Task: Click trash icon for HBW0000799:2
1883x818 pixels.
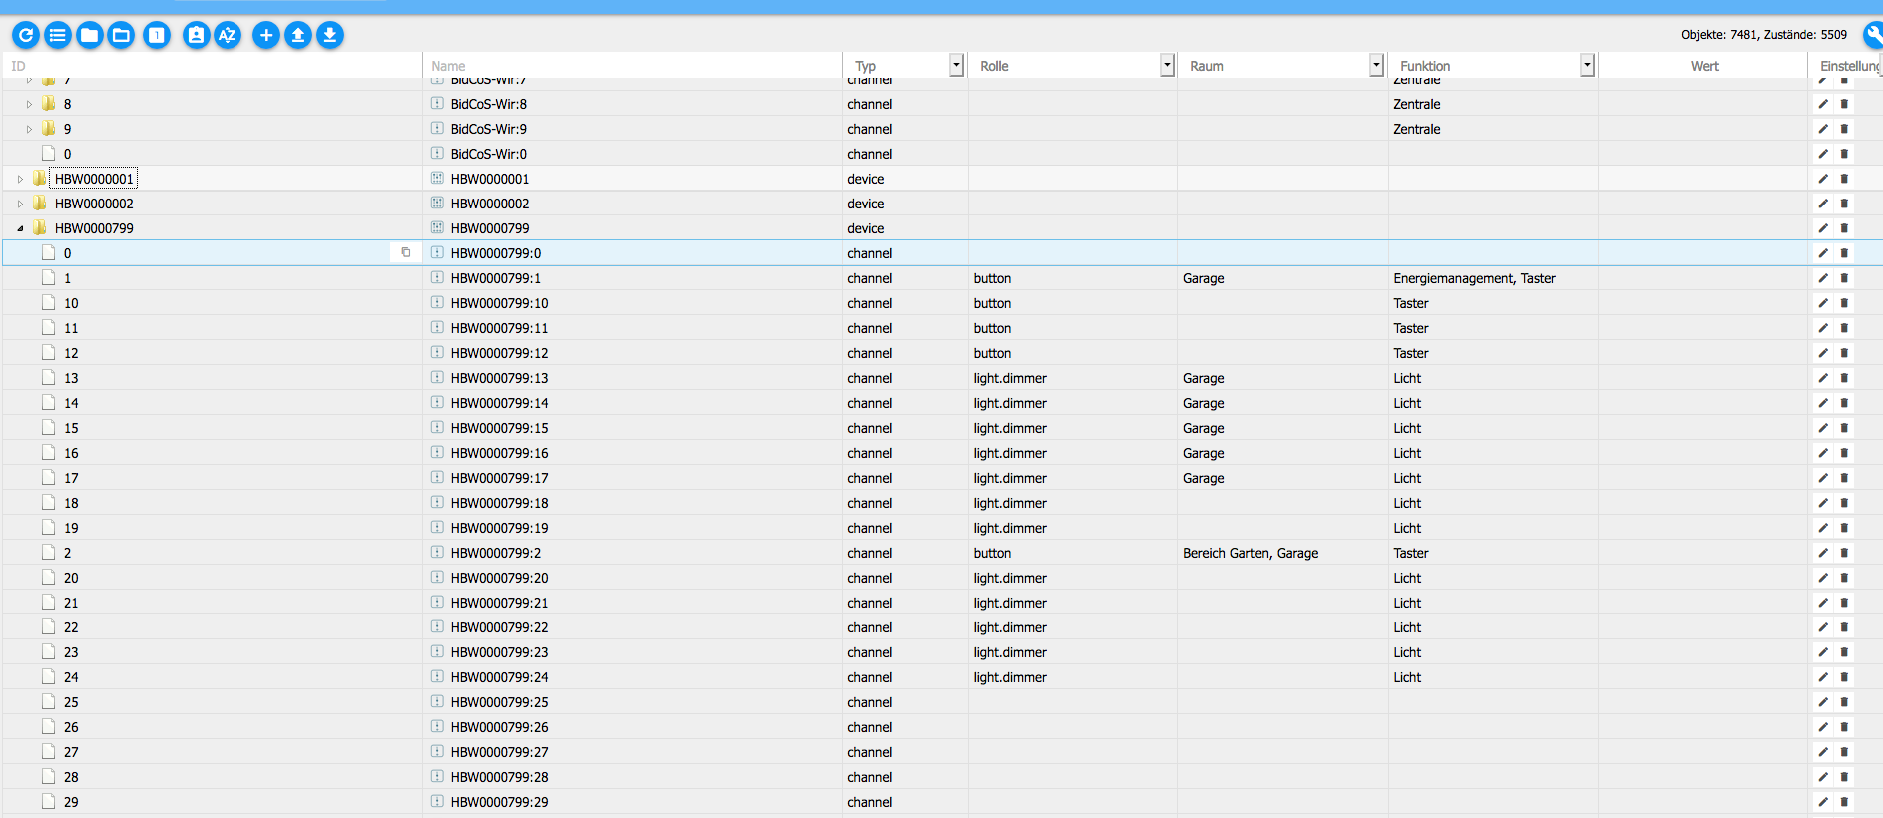Action: pos(1844,553)
